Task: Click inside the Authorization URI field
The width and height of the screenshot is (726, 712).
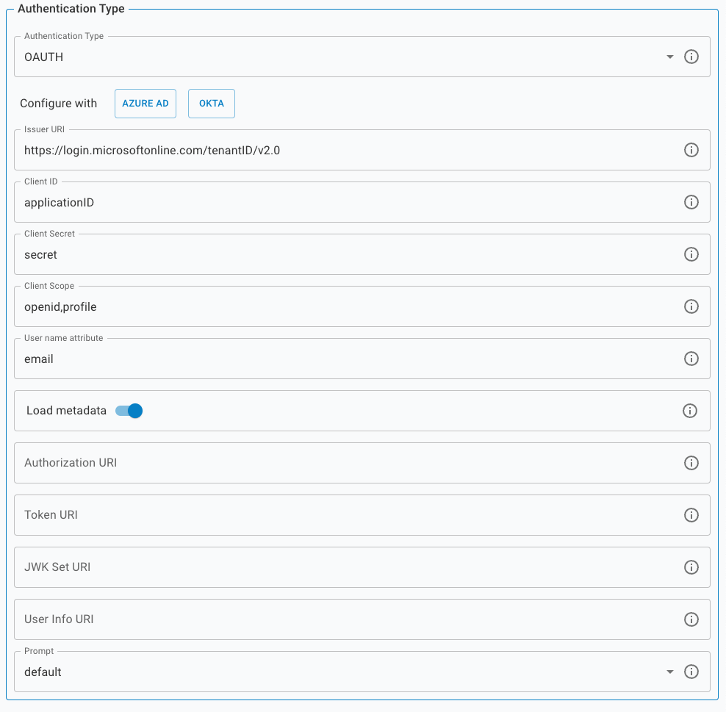Action: tap(294, 463)
